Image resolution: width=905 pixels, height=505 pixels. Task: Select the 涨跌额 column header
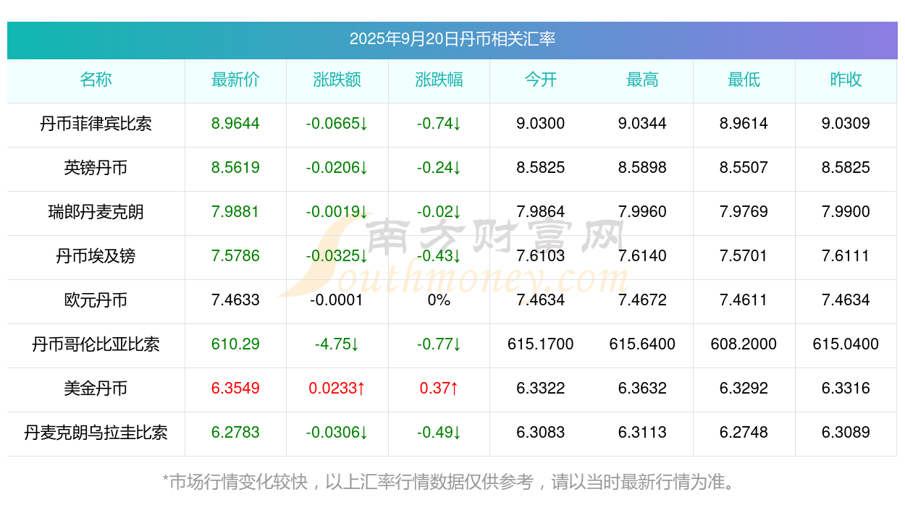pyautogui.click(x=337, y=80)
